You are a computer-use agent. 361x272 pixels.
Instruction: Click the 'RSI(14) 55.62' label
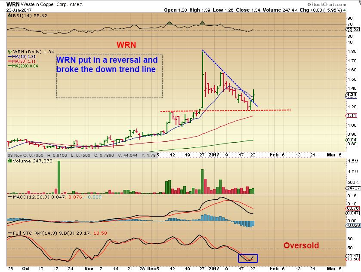(x=30, y=15)
